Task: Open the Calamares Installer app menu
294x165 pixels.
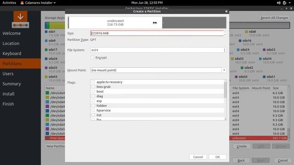Action: pyautogui.click(x=38, y=3)
